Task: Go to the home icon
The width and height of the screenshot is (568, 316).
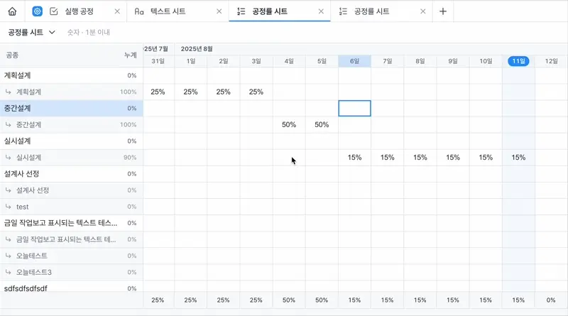Action: coord(12,11)
